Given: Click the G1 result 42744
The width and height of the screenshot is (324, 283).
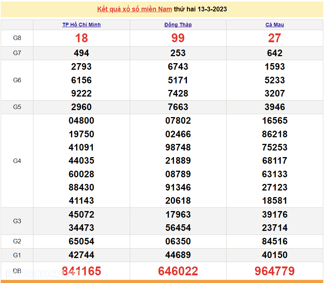Looking at the screenshot, I should [x=81, y=255].
